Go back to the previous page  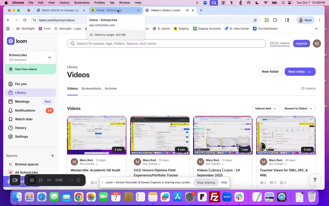[x=8, y=20]
